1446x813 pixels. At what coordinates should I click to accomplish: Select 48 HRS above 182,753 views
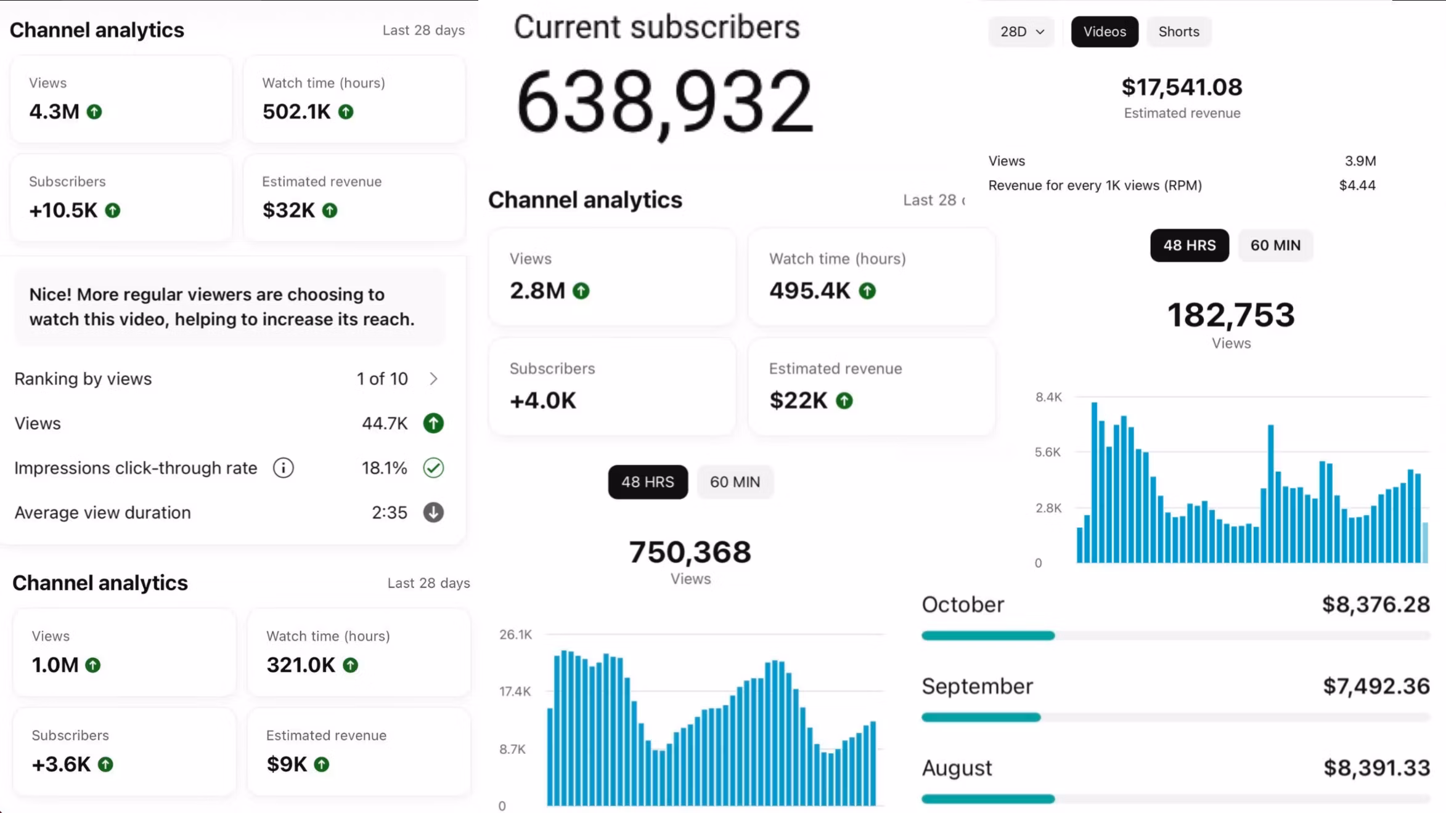[1189, 245]
